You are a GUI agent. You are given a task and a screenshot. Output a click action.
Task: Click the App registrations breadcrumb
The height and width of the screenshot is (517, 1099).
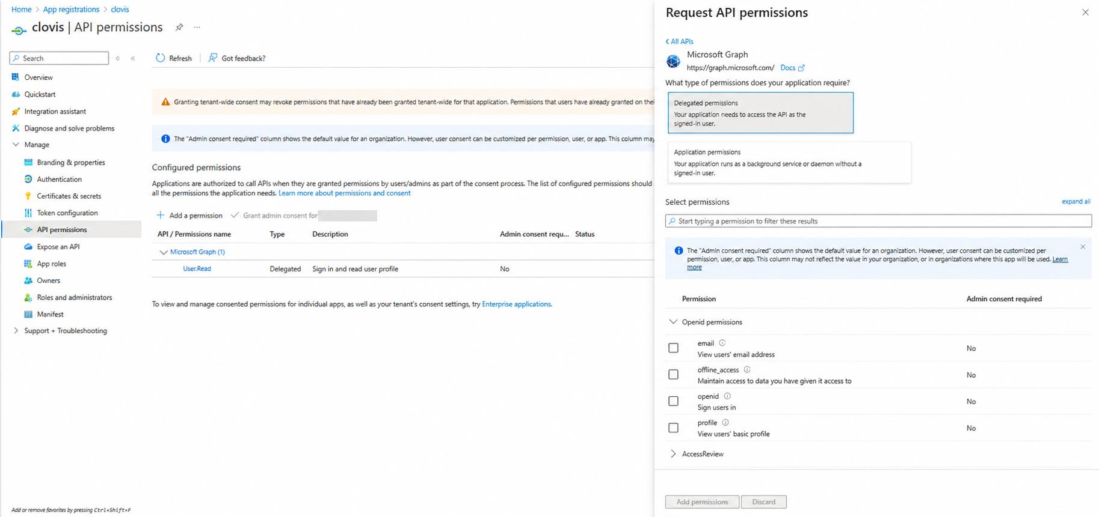[71, 9]
